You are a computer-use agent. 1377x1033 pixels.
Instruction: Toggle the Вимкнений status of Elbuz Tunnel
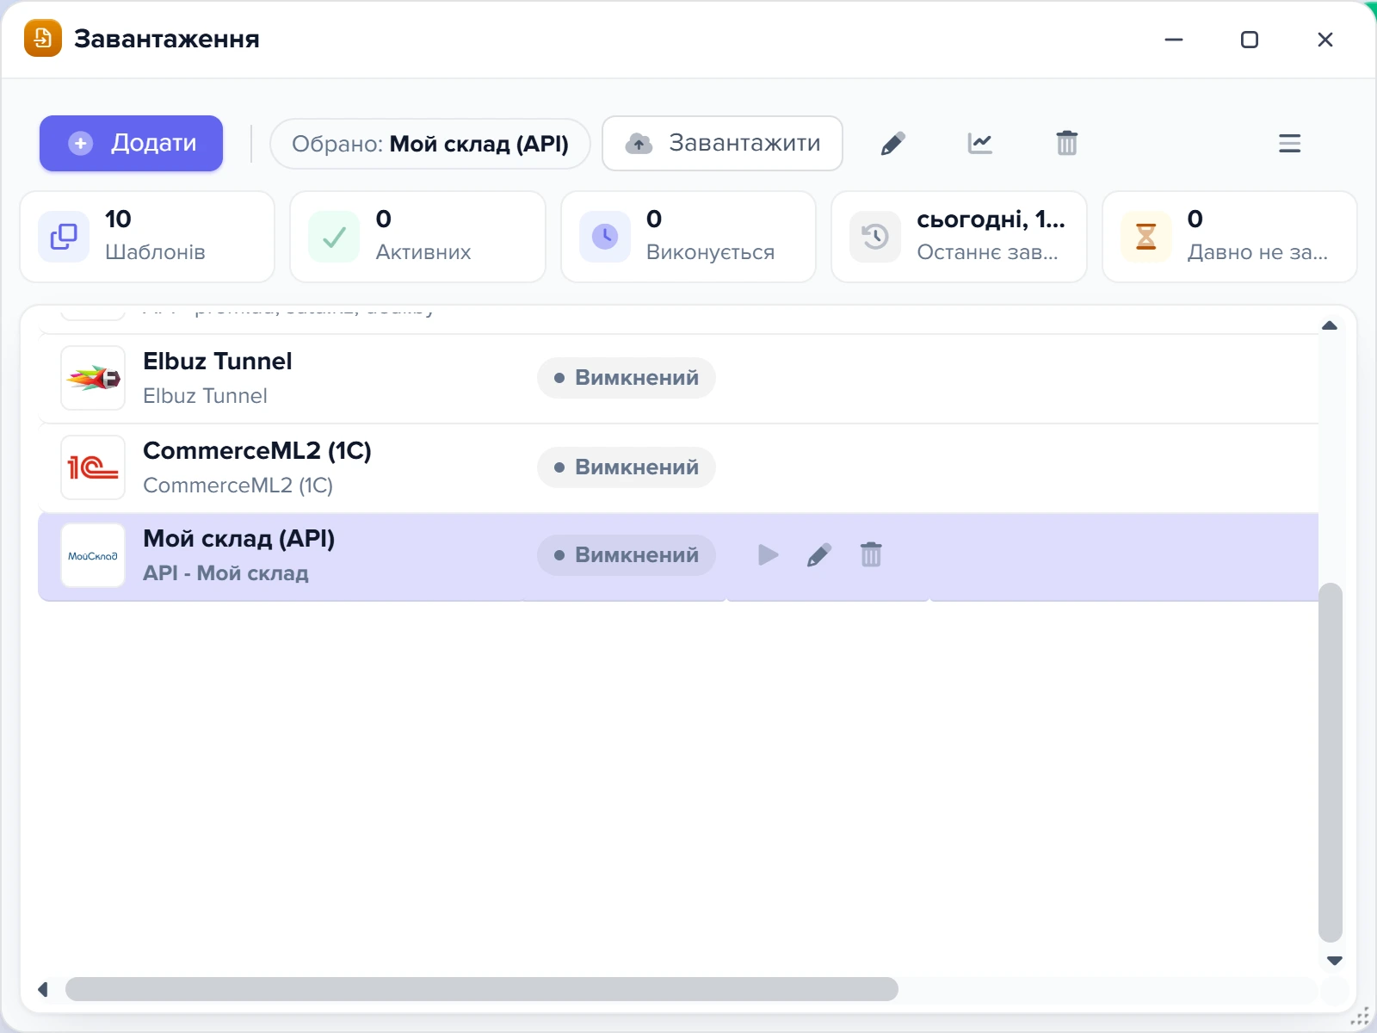point(627,378)
